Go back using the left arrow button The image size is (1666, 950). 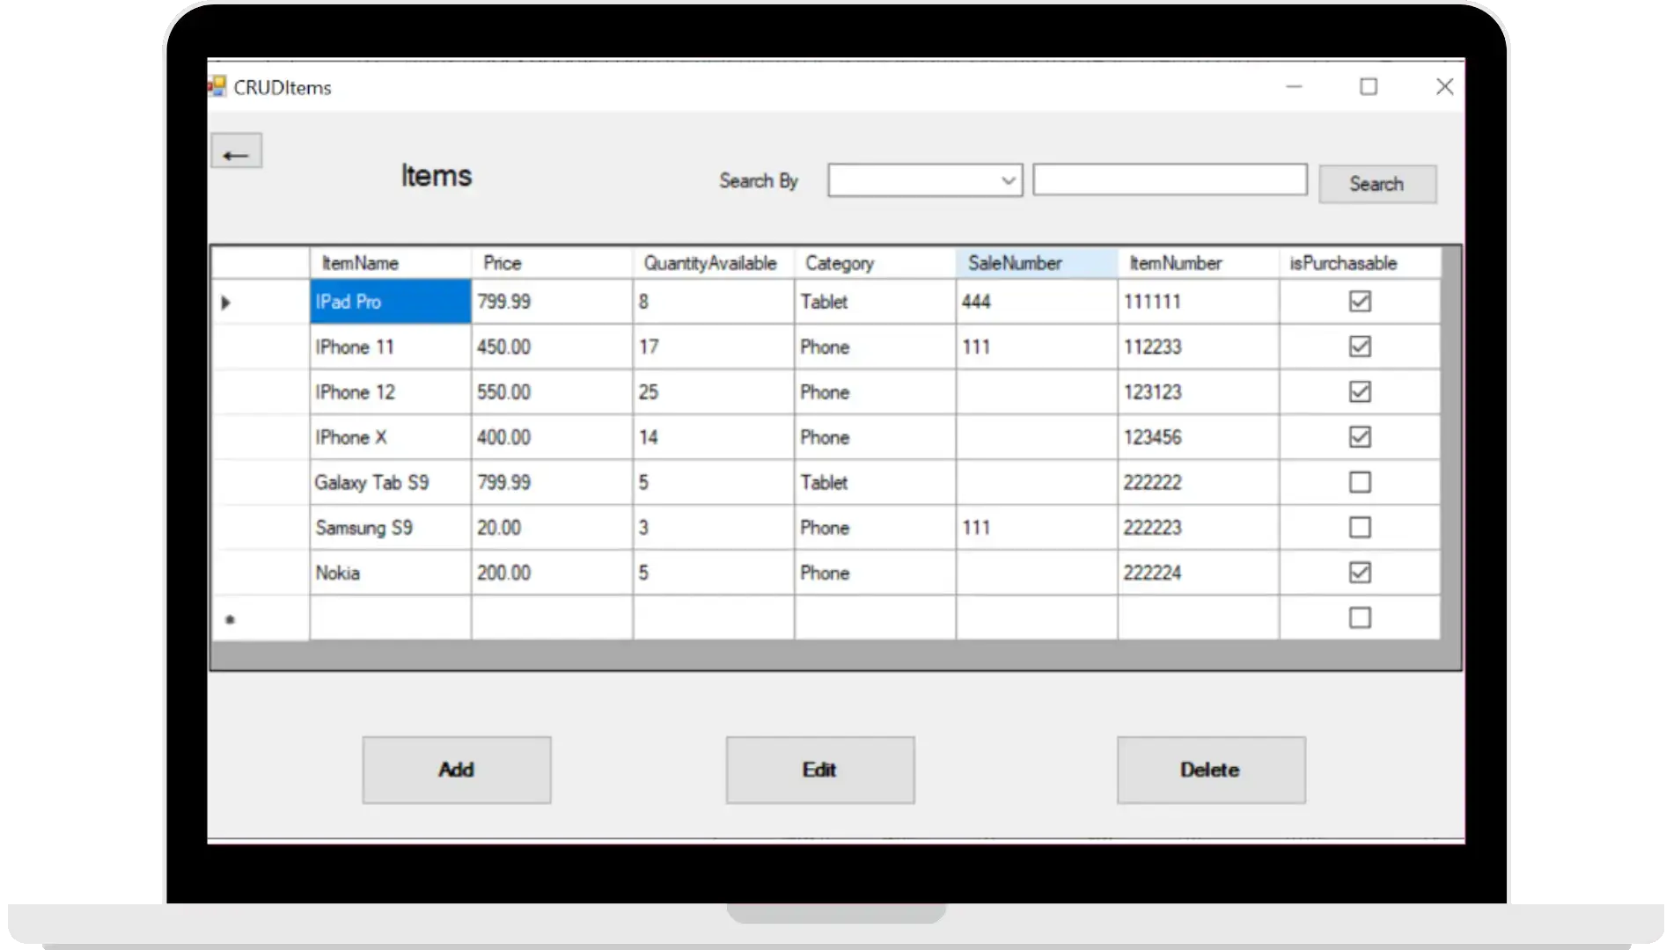236,151
